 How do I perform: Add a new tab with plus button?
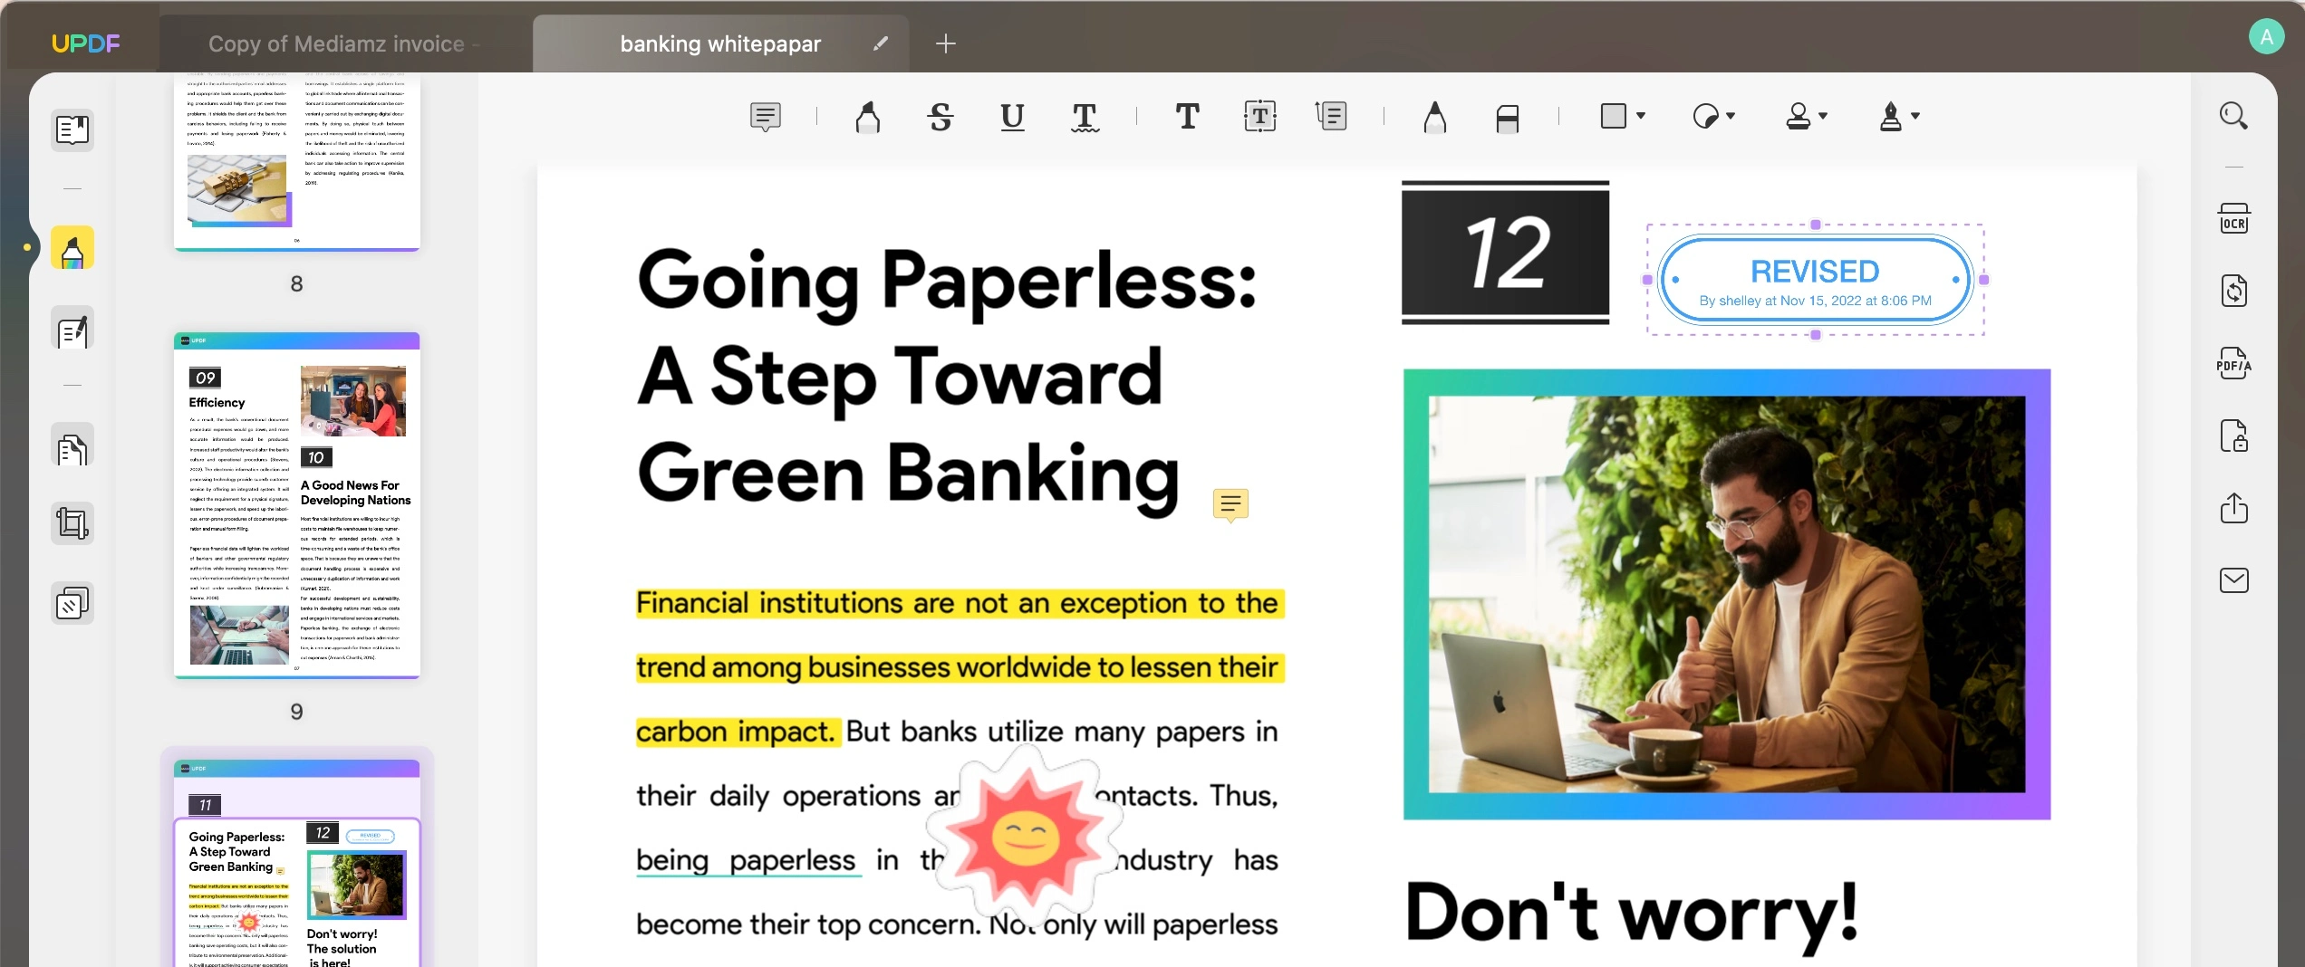coord(945,43)
